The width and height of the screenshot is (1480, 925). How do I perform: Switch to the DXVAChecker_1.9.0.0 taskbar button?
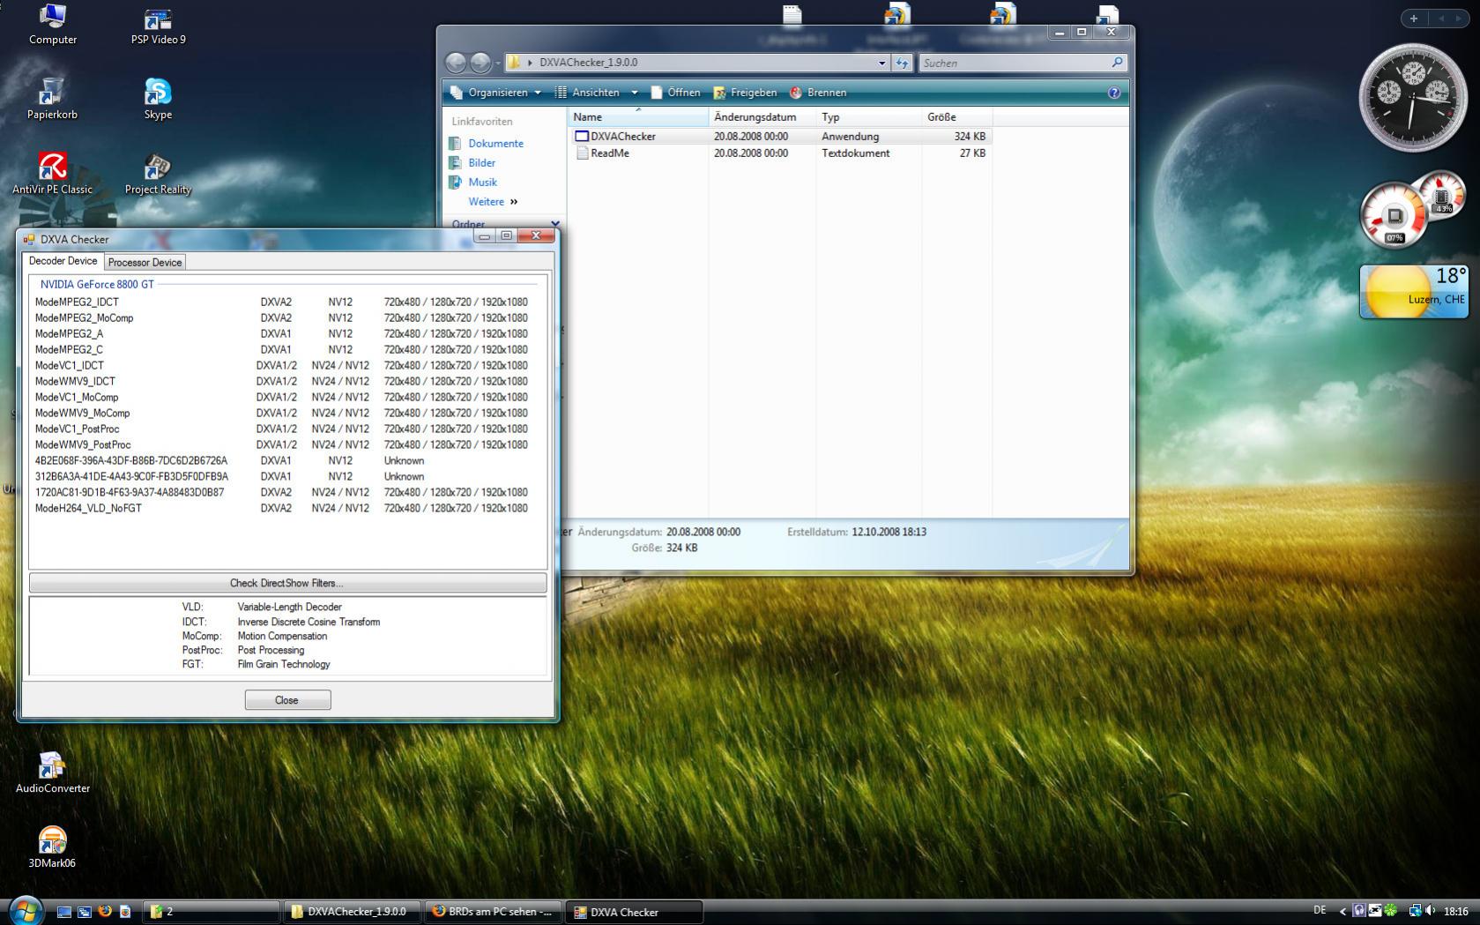point(352,912)
